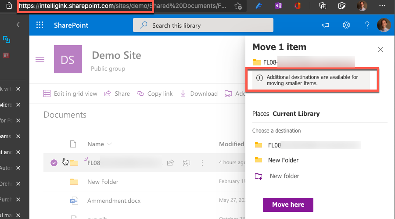Switch to the 'Purch' vertical tab
This screenshot has height=219, width=395.
click(x=6, y=199)
